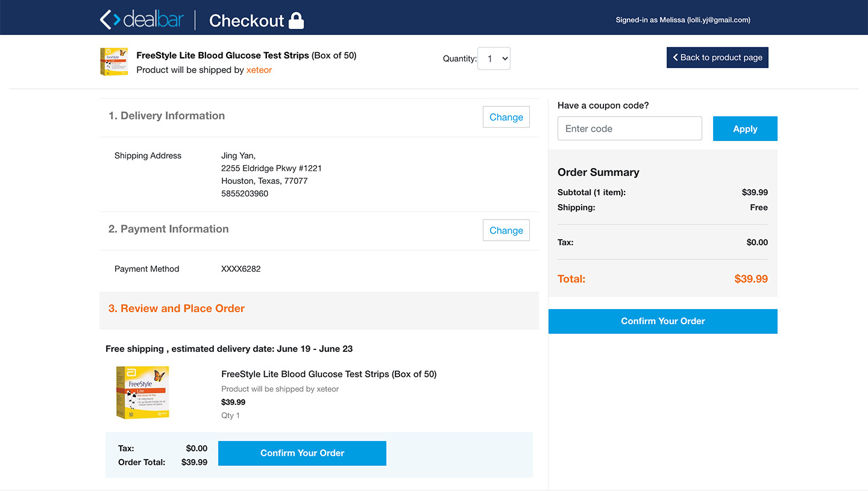This screenshot has width=868, height=491.
Task: Apply the coupon code
Action: coord(745,128)
